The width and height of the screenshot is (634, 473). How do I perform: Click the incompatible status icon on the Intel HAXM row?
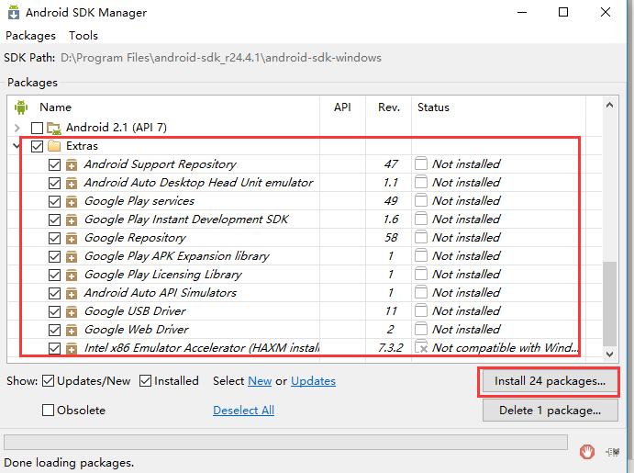point(421,347)
